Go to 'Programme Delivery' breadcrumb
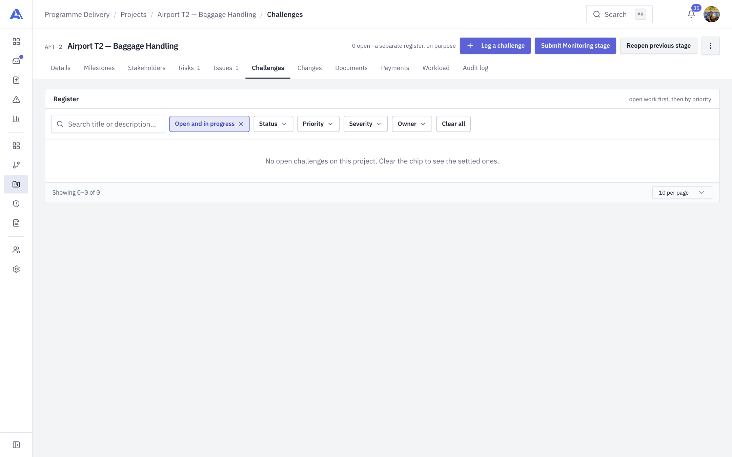 (77, 15)
